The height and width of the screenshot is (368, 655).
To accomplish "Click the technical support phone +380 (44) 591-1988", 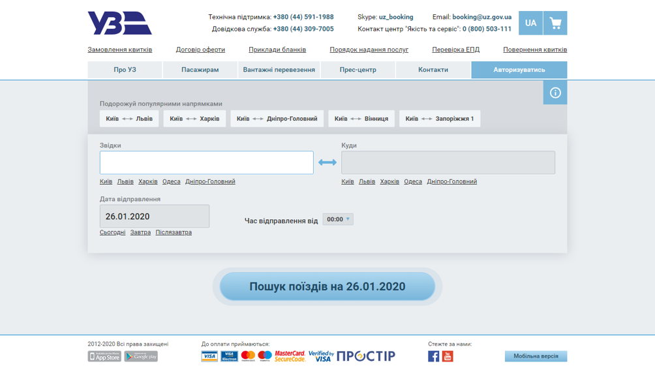I will [x=303, y=17].
